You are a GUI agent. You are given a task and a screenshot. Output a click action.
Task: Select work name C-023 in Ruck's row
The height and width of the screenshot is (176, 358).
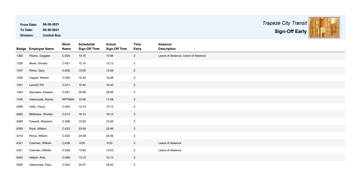66,129
